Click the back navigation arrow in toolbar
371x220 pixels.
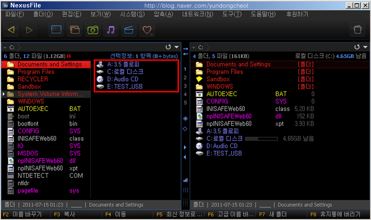pyautogui.click(x=11, y=30)
